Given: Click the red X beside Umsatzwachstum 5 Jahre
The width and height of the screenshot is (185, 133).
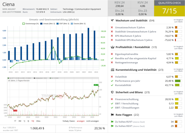Looking at the screenshot, I should [x=112, y=27].
